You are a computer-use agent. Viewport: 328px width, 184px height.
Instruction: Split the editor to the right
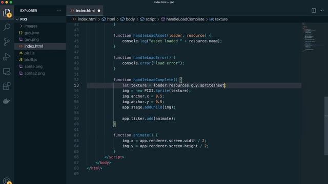[x=314, y=10]
